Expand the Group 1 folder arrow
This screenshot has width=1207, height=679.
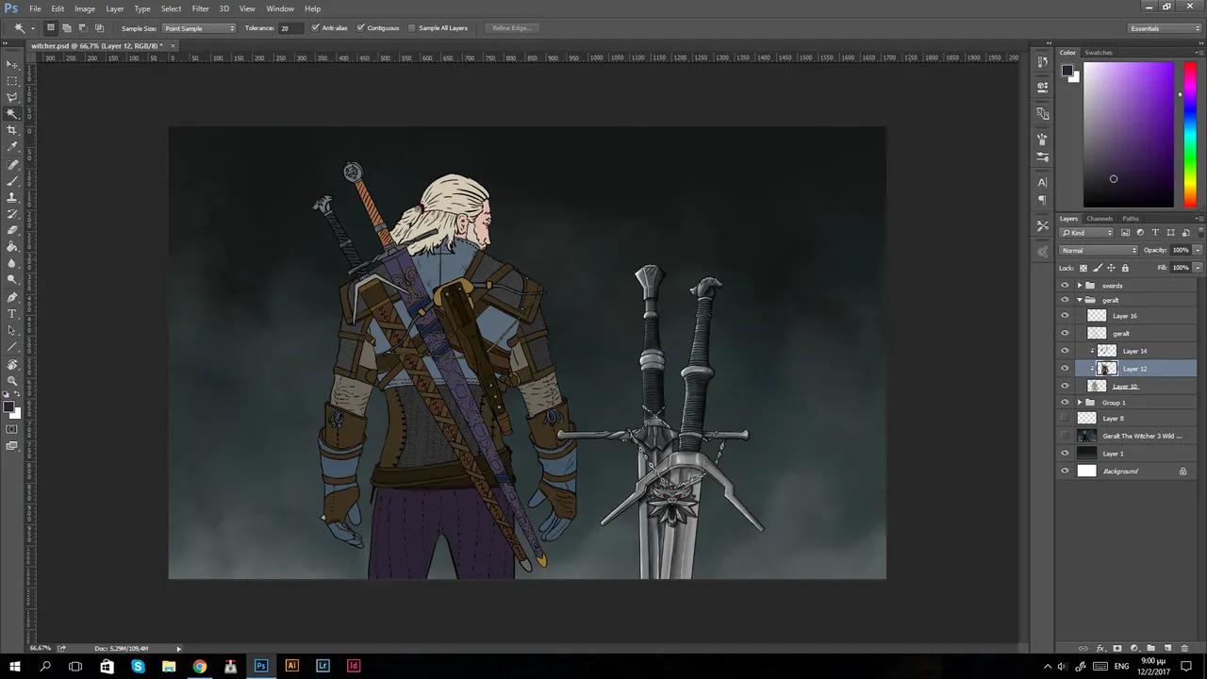[x=1080, y=403]
